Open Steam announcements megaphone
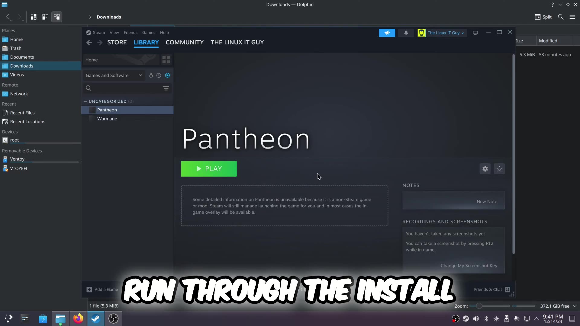This screenshot has height=326, width=580. [x=387, y=33]
